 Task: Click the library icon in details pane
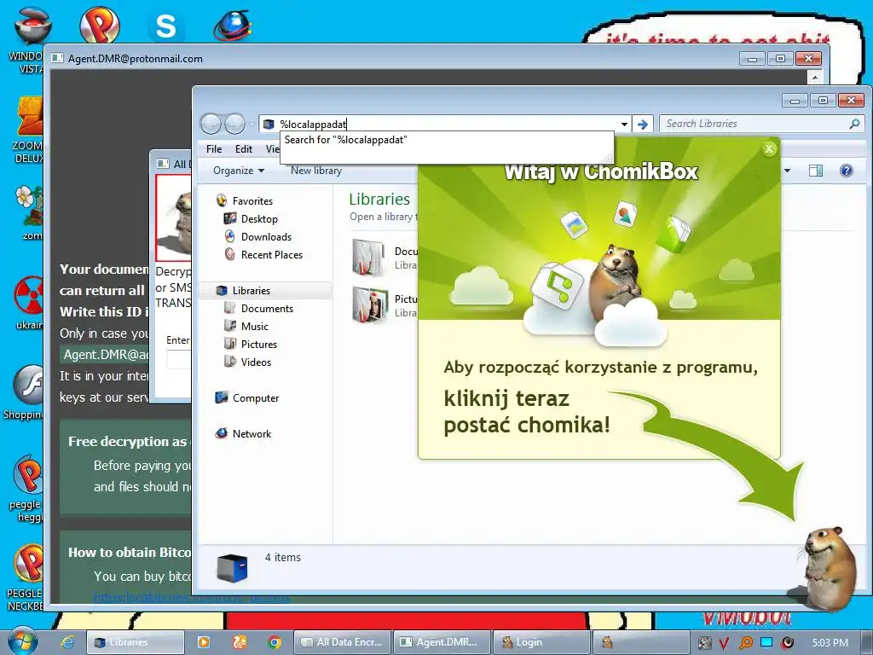[232, 567]
